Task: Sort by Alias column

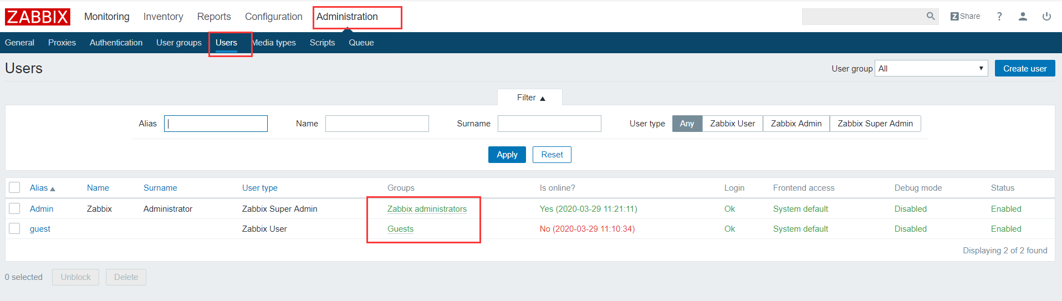Action: 42,188
